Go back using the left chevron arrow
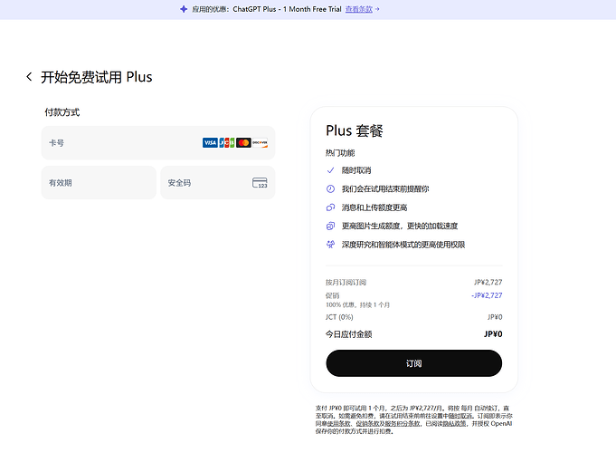This screenshot has height=453, width=616. [29, 77]
